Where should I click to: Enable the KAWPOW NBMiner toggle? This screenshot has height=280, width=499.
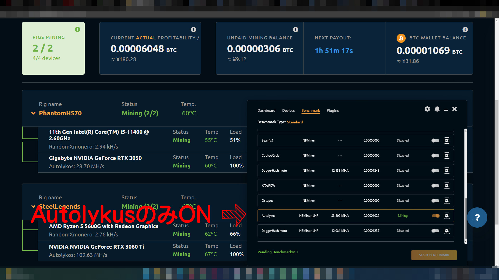point(435,186)
